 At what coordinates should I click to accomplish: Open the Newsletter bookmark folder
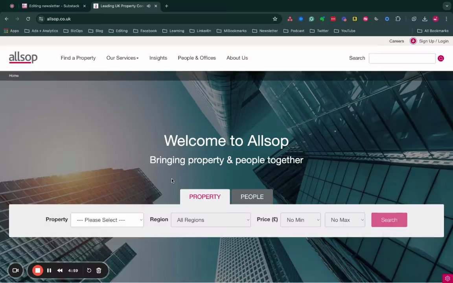pyautogui.click(x=265, y=31)
